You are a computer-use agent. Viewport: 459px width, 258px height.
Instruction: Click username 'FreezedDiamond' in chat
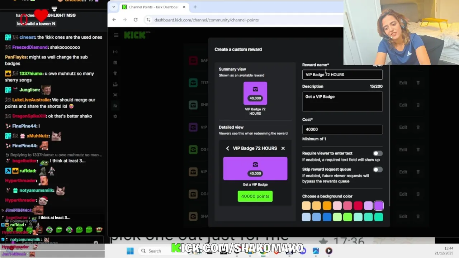click(30, 47)
